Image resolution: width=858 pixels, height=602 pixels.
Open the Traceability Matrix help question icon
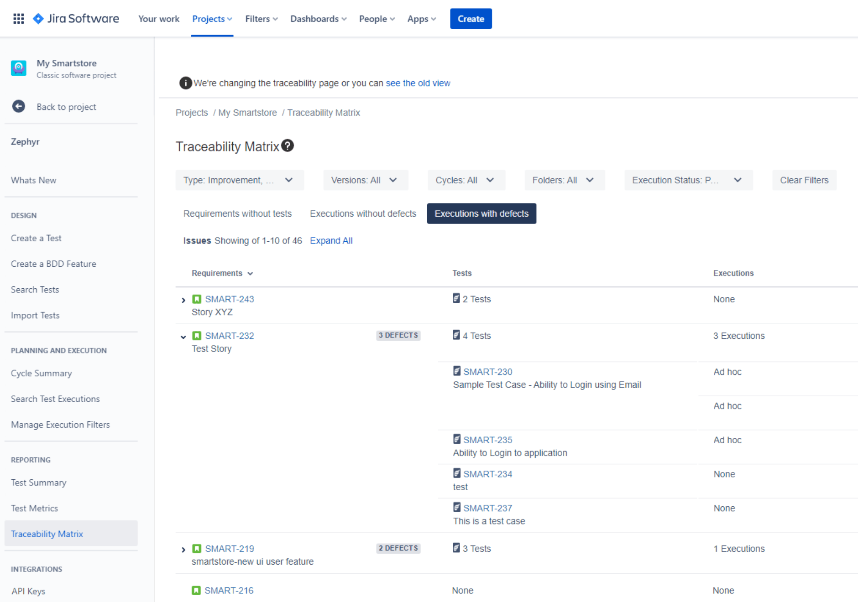click(x=288, y=146)
